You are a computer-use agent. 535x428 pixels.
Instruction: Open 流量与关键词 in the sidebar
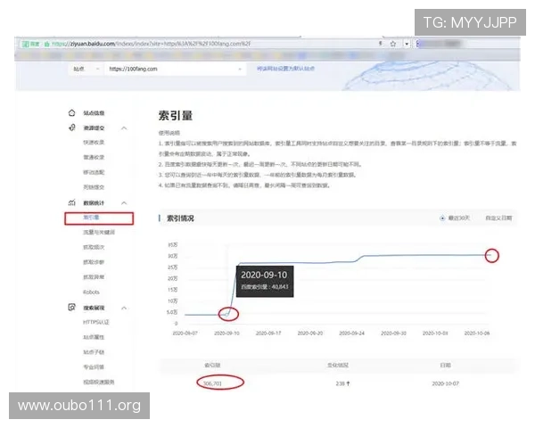tap(99, 232)
